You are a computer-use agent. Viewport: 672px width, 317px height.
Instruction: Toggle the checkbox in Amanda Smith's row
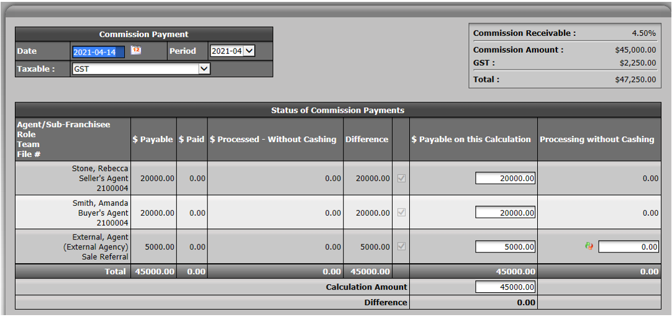point(402,212)
